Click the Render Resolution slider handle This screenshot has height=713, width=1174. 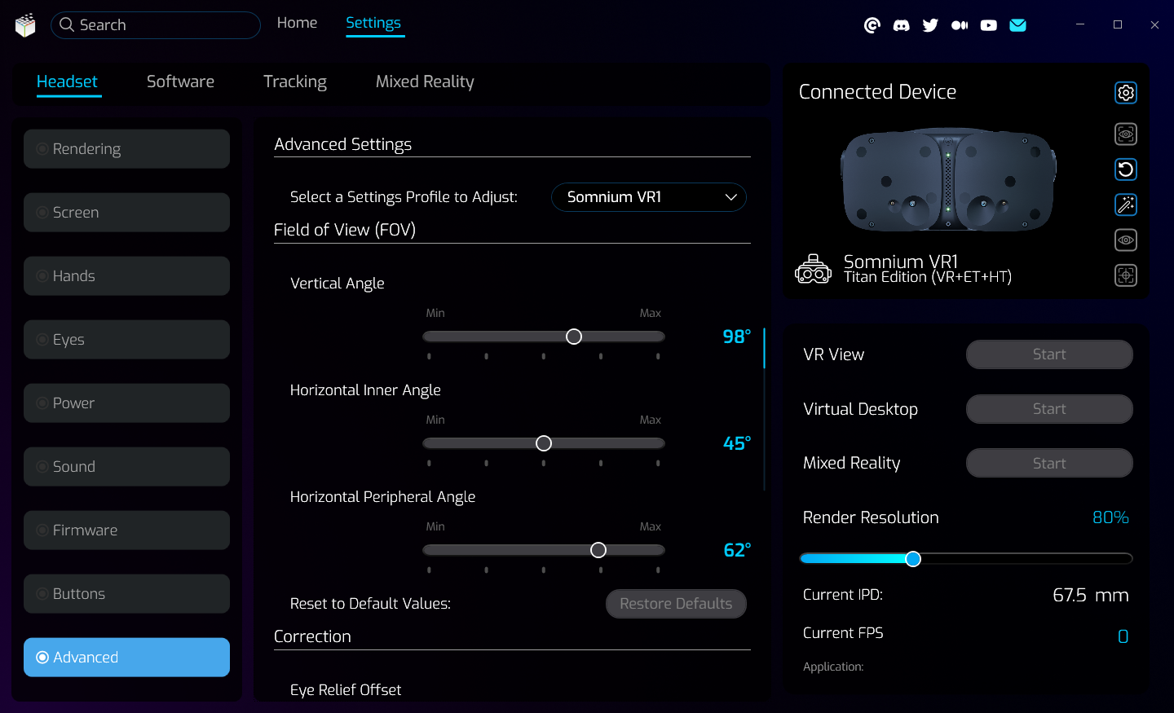pos(913,558)
